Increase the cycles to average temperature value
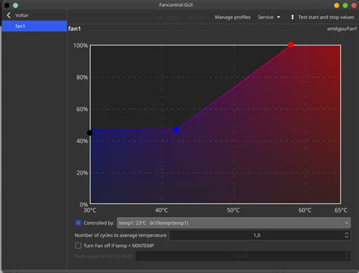Image resolution: width=359 pixels, height=273 pixels. [x=347, y=233]
